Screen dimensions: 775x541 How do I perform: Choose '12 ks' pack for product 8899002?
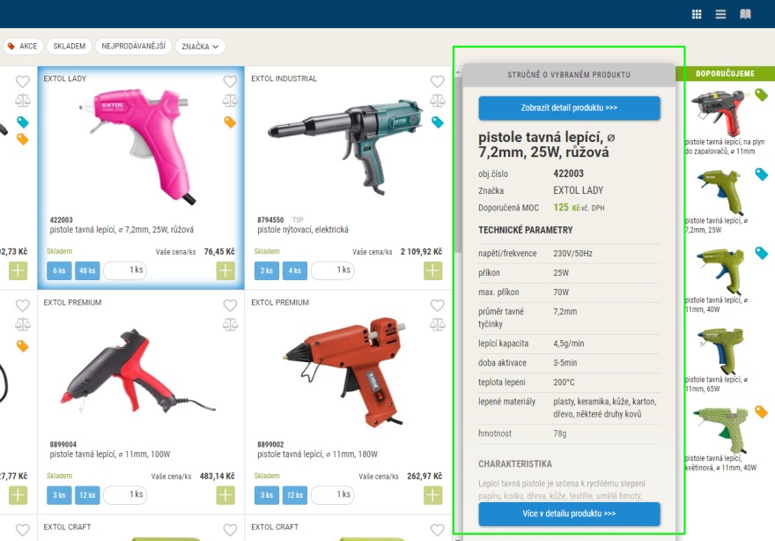click(294, 495)
